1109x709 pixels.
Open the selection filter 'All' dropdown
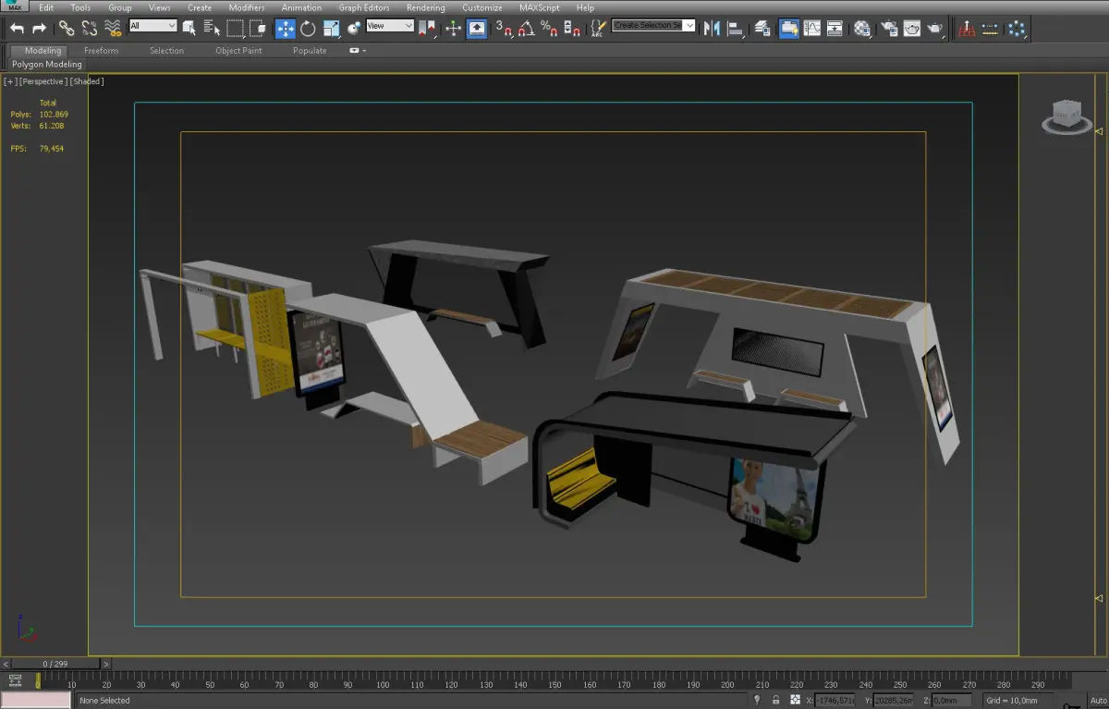(x=152, y=26)
